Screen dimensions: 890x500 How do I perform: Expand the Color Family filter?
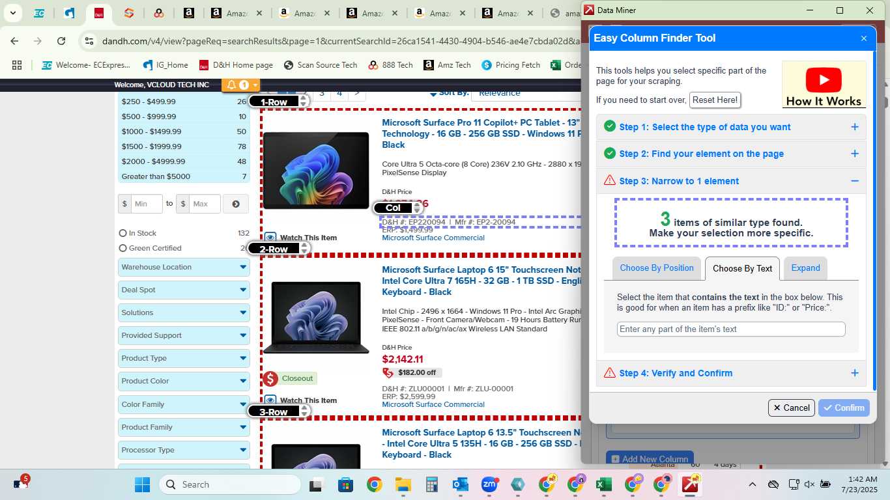184,404
